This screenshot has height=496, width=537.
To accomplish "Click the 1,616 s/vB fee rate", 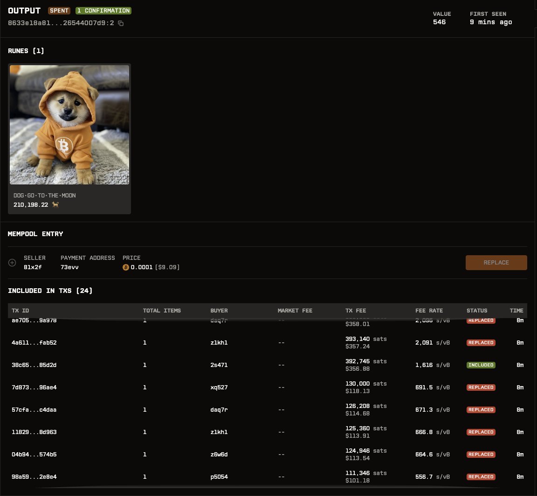I will (433, 365).
